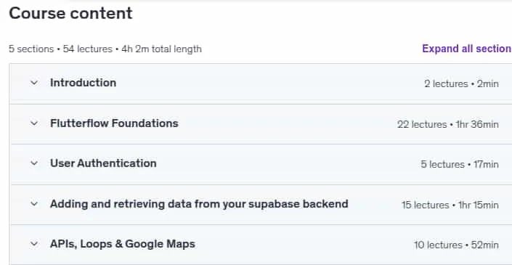Click the 5 sections summary text
This screenshot has width=512, height=265.
click(31, 49)
